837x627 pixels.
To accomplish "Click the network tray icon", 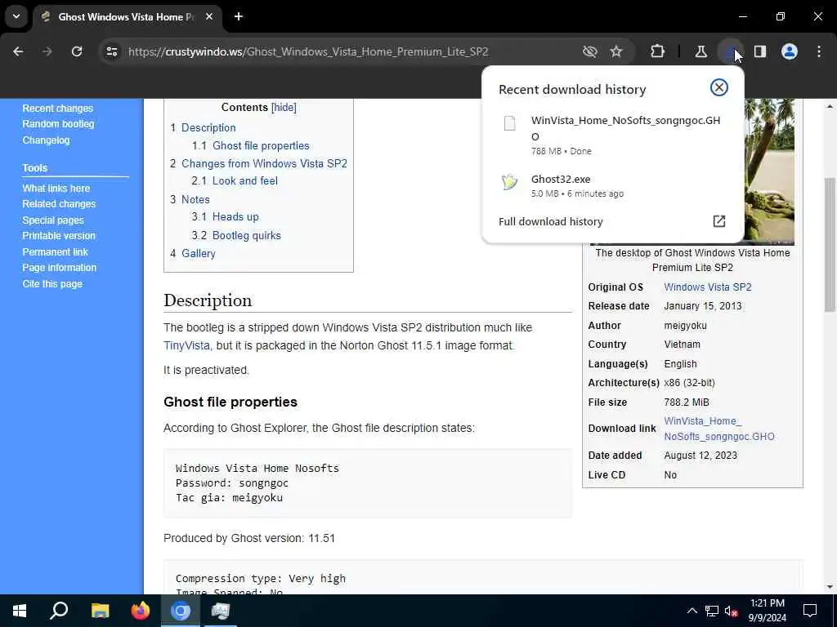I will 712,611.
